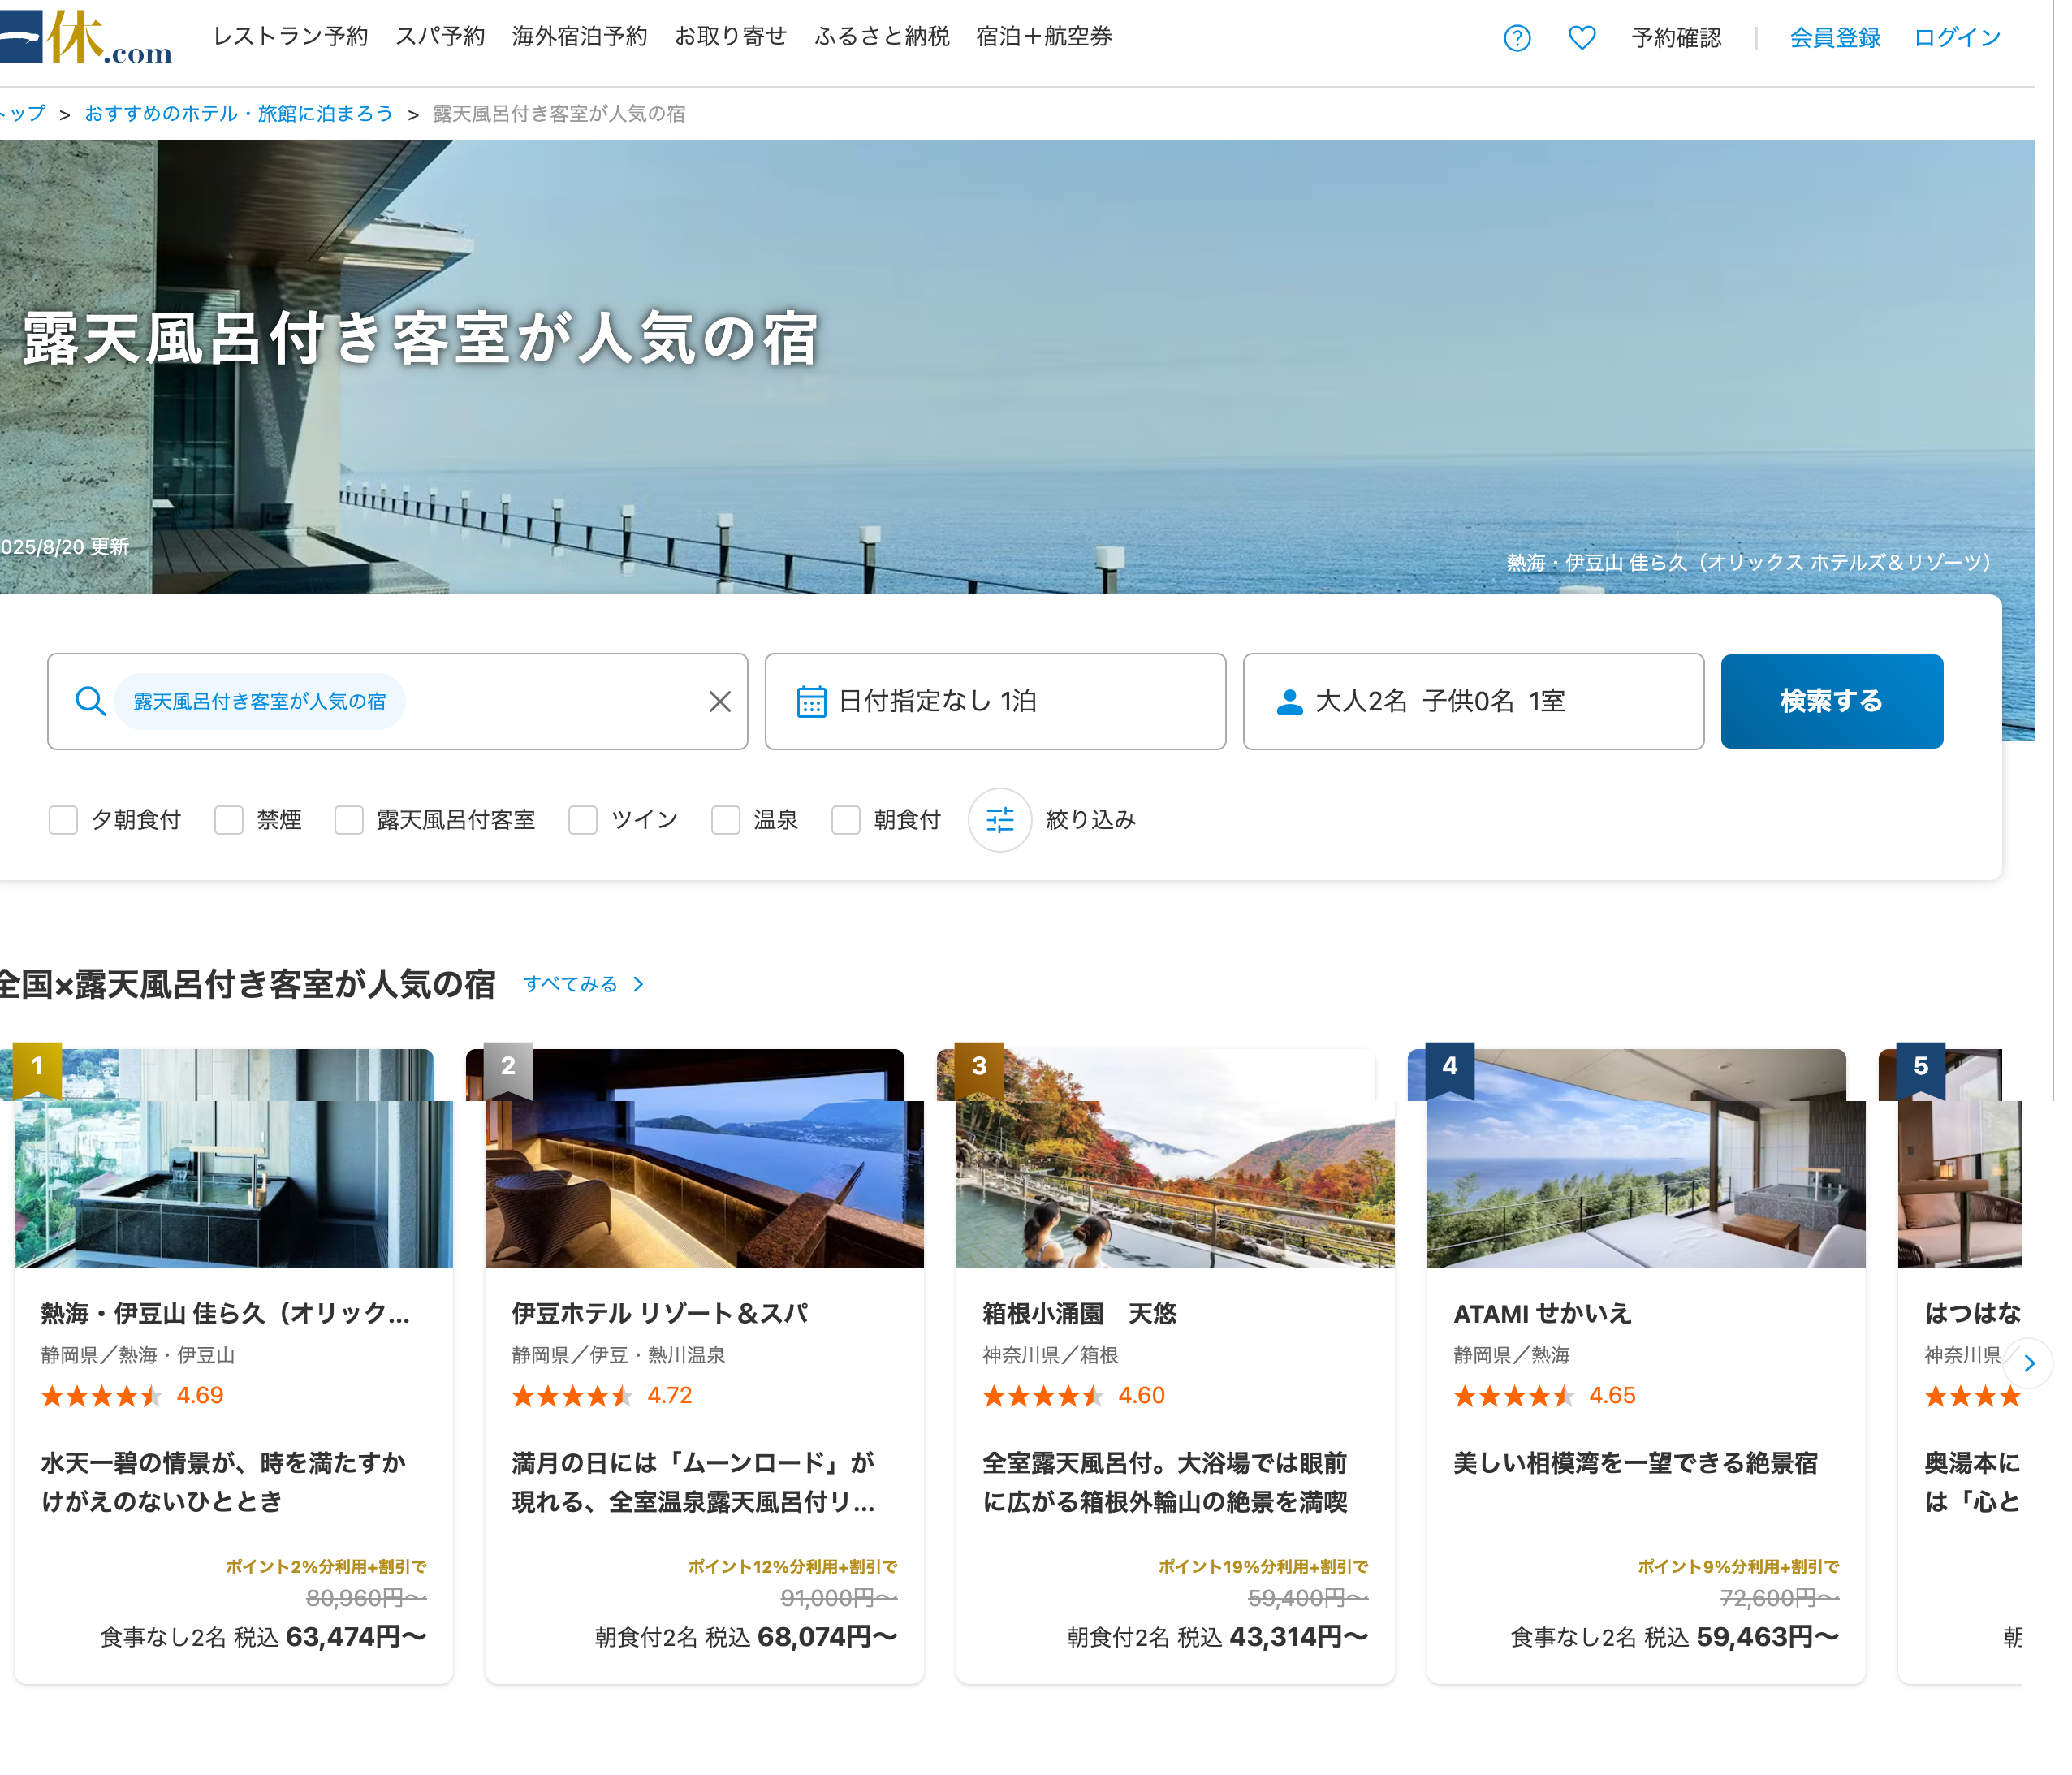The width and height of the screenshot is (2072, 1775).
Task: Toggle the 露天風呂付客室 checkbox
Action: [349, 820]
